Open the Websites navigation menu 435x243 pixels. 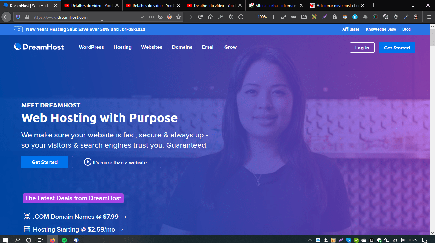coord(152,47)
